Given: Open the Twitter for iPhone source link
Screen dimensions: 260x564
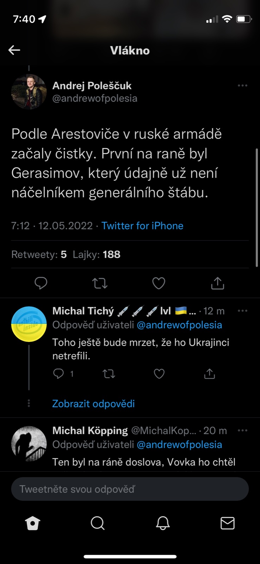Looking at the screenshot, I should [x=142, y=226].
